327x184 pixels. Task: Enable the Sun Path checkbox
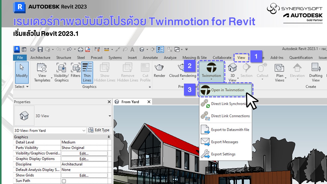click(64, 181)
